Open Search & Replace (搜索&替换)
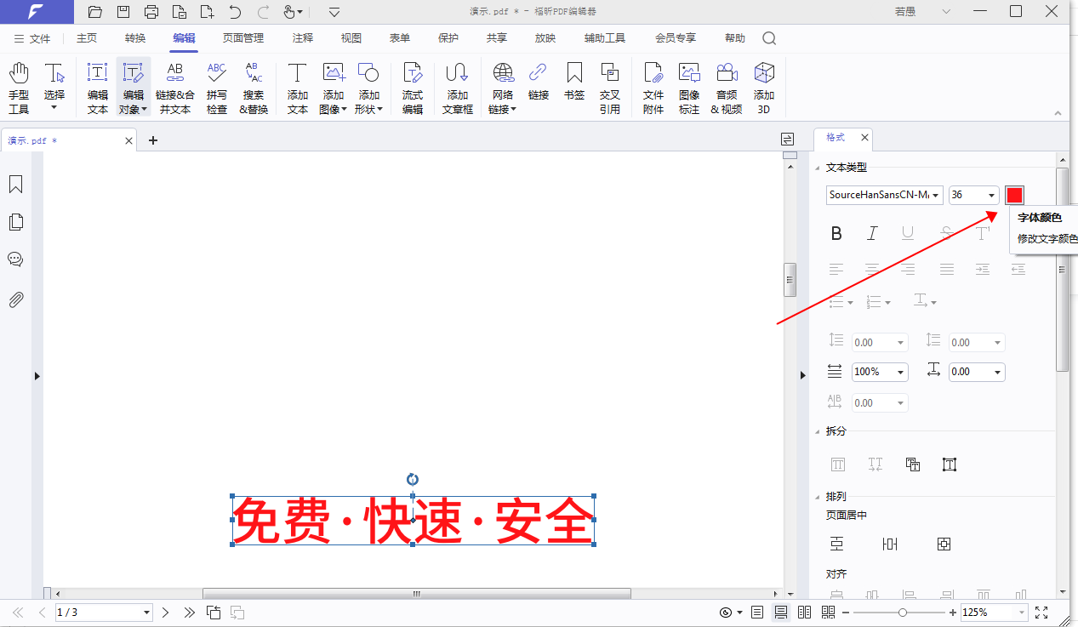1078x627 pixels. [254, 88]
